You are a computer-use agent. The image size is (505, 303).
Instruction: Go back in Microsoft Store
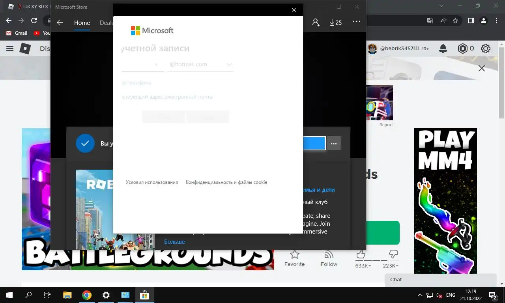pos(60,22)
